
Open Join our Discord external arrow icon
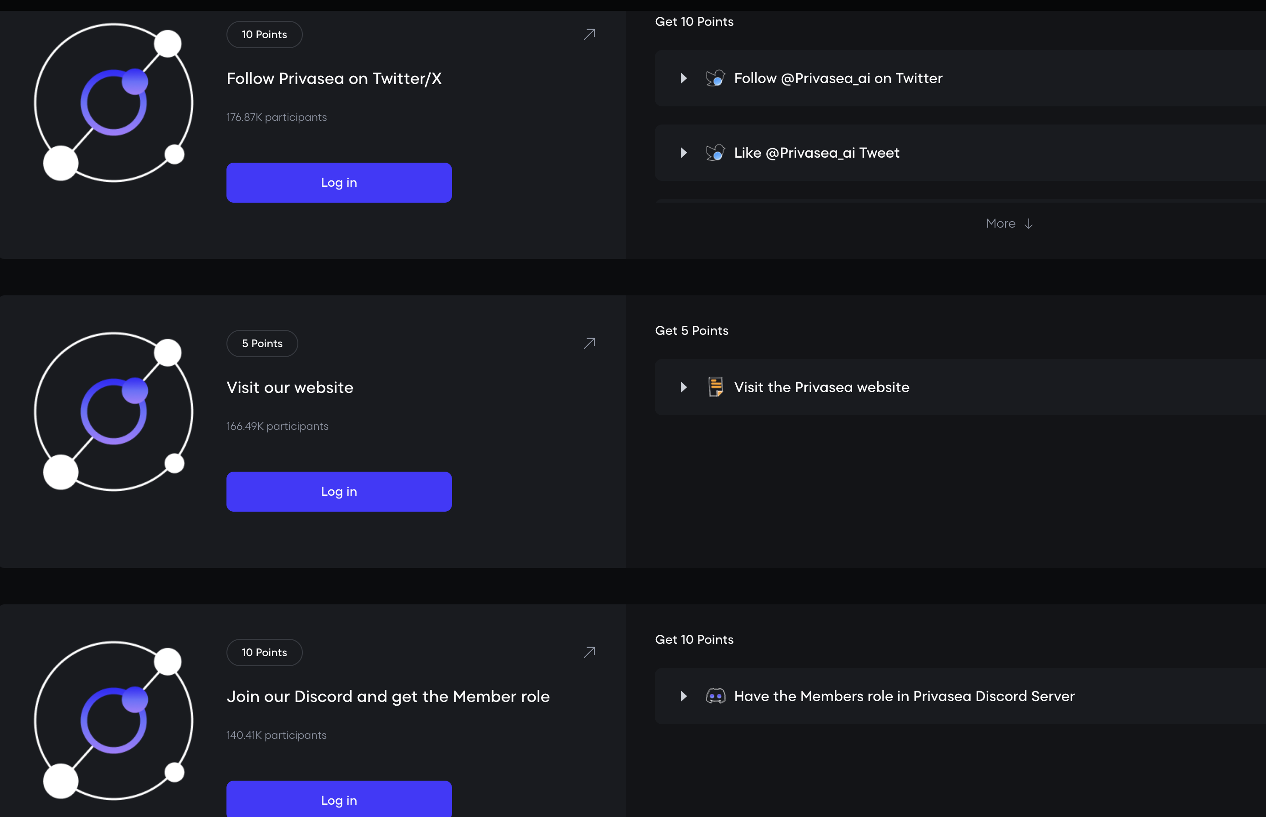589,652
